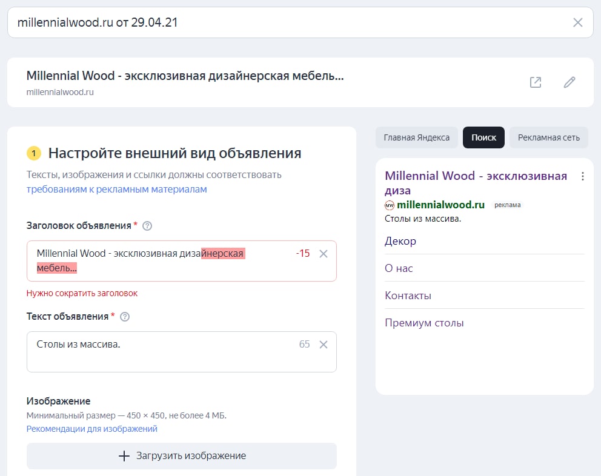Click the preview ad headline
This screenshot has height=476, width=601.
click(x=476, y=183)
